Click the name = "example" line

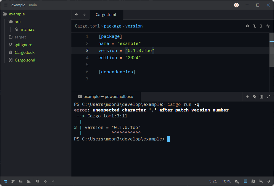(x=120, y=43)
